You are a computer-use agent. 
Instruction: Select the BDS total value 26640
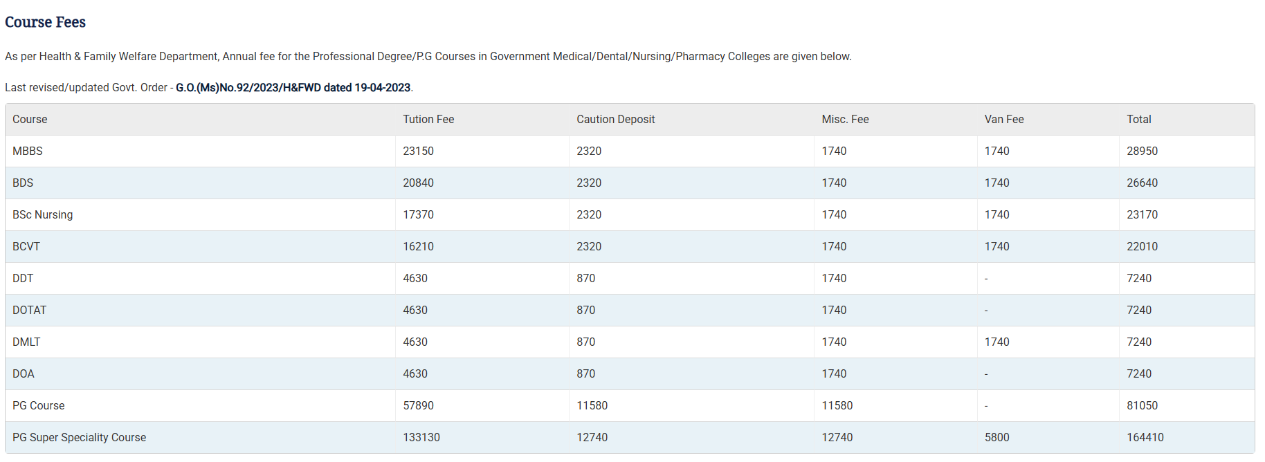click(x=1142, y=183)
